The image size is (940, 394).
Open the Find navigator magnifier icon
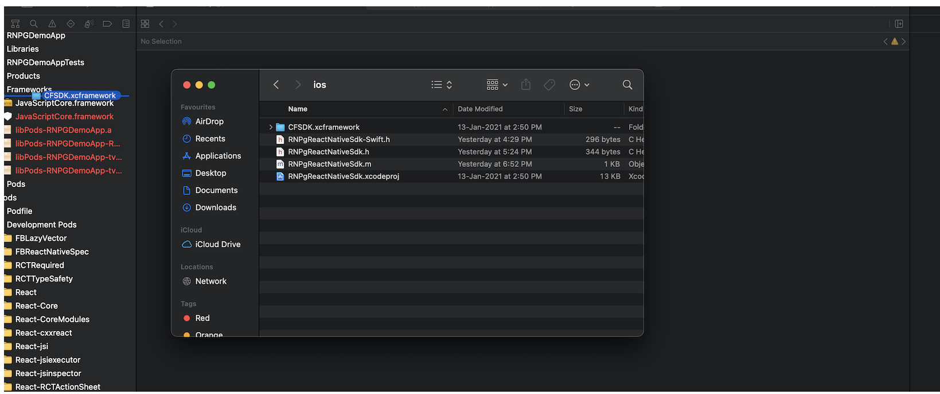(x=34, y=24)
